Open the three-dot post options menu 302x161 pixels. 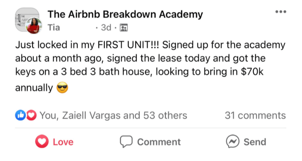280,12
